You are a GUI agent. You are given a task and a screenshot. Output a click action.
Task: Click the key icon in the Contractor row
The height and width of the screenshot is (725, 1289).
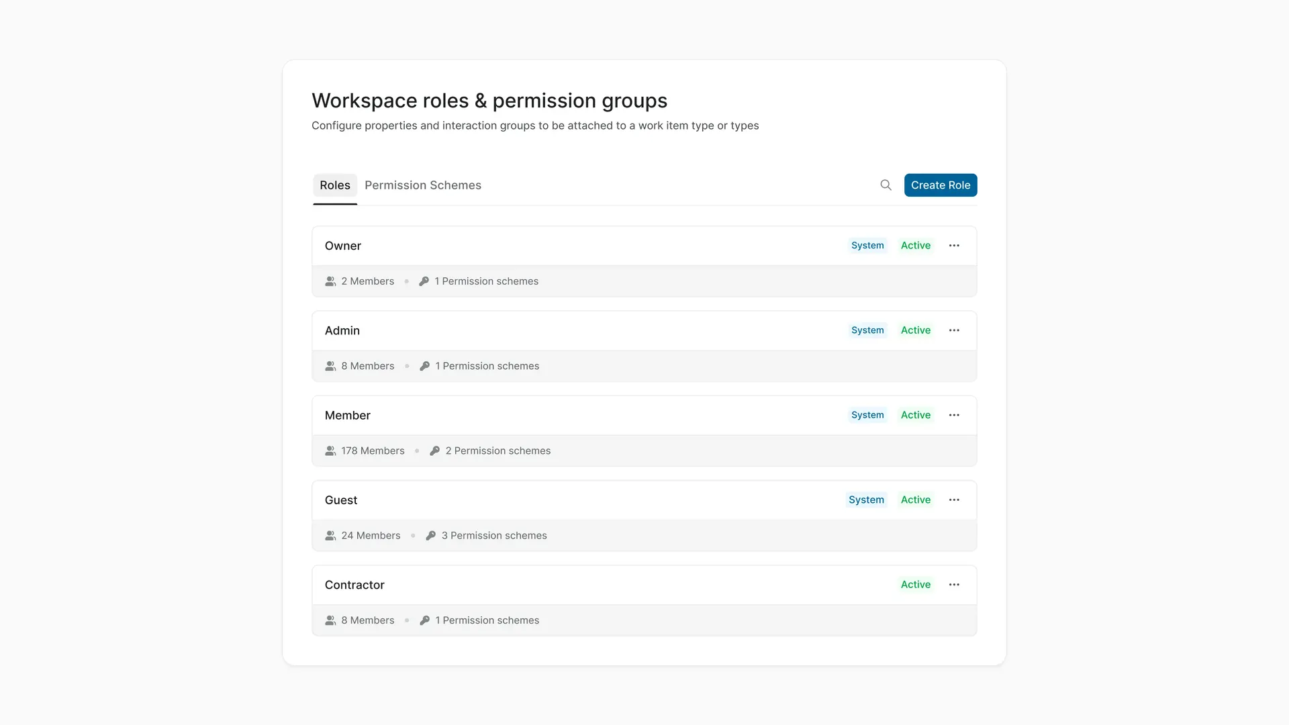424,620
